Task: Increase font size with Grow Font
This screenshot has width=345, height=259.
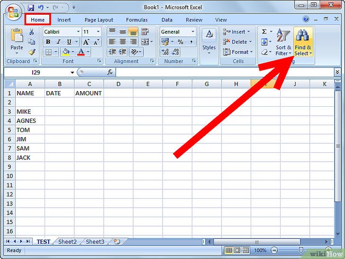Action: (86, 42)
